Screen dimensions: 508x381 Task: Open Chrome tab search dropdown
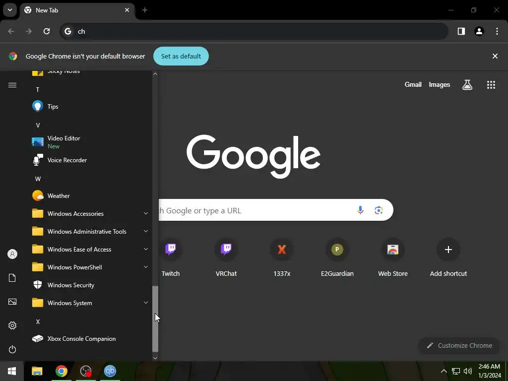pos(10,10)
